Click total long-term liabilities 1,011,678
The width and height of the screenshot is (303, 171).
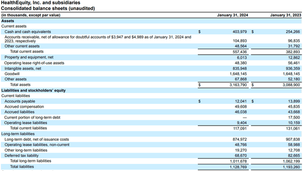pos(238,161)
